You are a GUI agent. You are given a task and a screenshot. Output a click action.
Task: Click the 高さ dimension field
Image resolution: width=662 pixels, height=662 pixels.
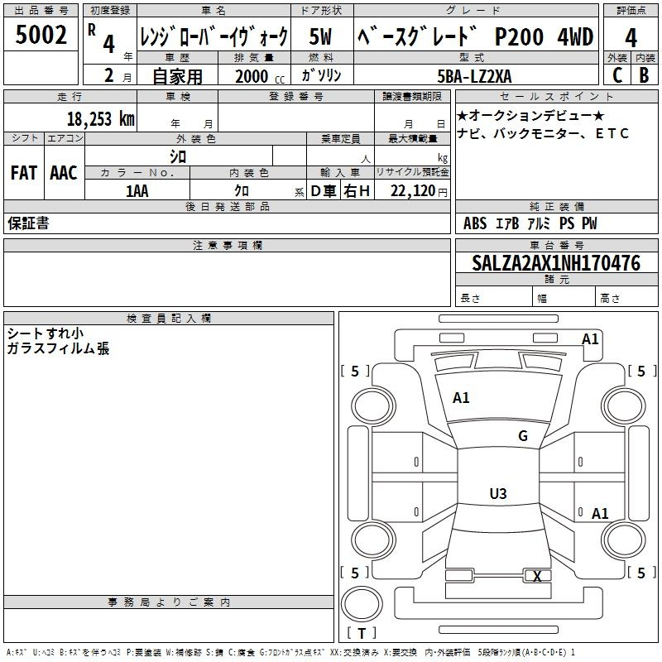coord(626,296)
